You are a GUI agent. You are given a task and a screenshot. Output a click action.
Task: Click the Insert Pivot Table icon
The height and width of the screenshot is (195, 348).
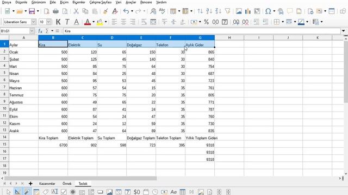point(257,11)
